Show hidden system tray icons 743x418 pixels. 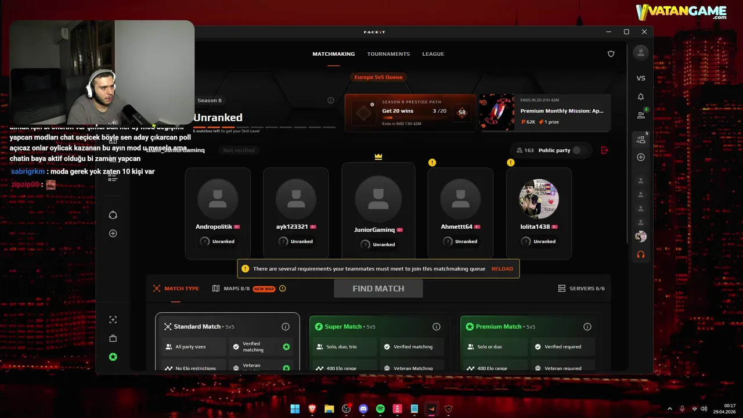pyautogui.click(x=669, y=409)
